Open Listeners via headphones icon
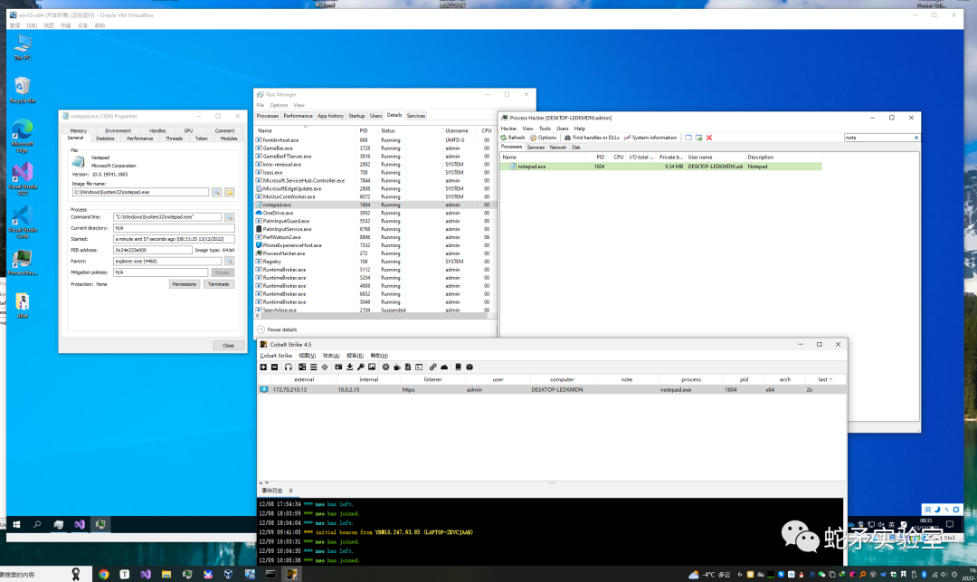 (x=288, y=367)
